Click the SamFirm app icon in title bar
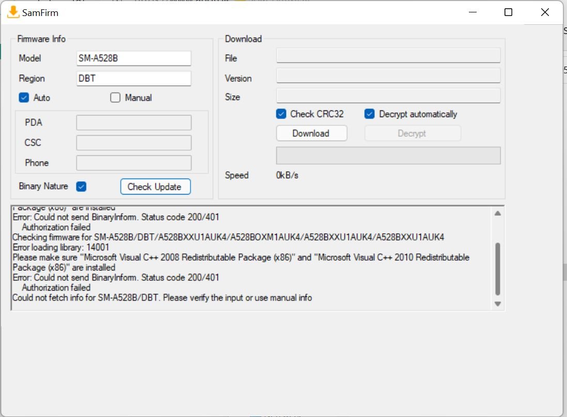 pos(13,12)
